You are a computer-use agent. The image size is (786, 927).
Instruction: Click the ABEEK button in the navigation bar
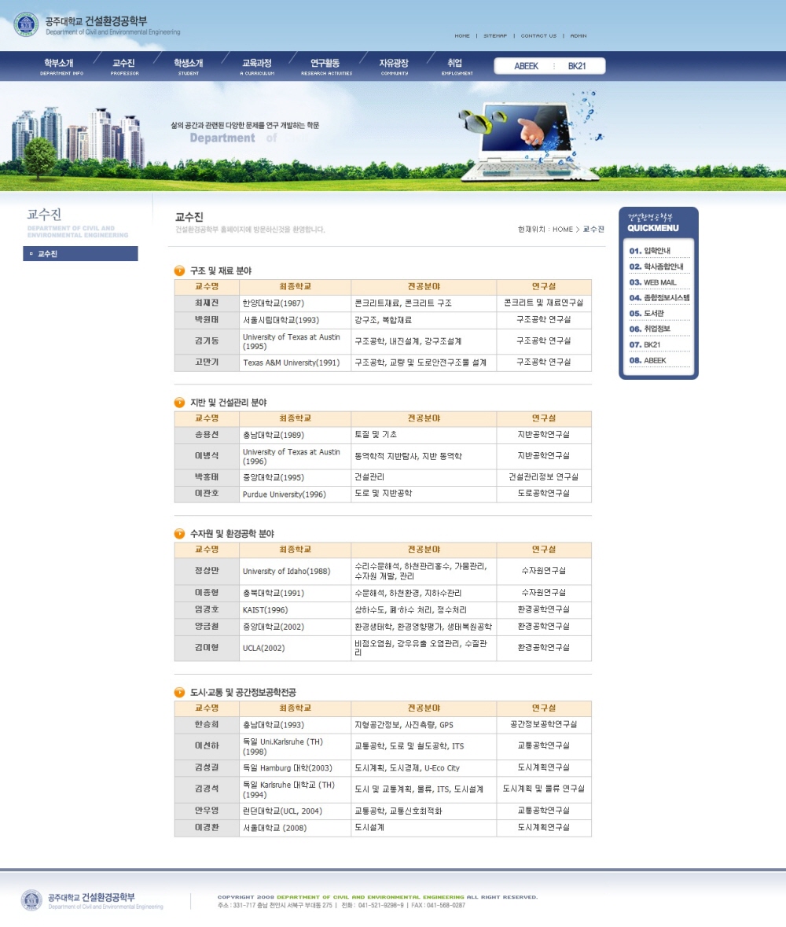tap(526, 66)
